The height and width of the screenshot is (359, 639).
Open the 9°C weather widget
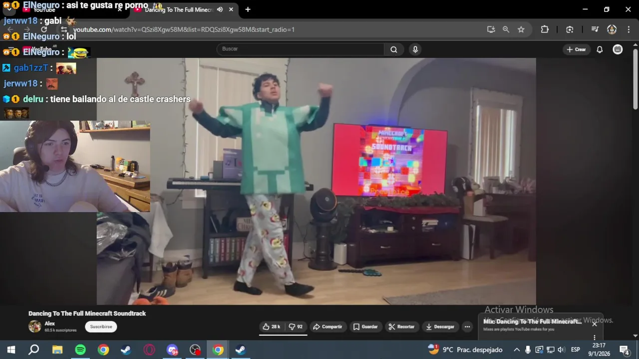click(x=465, y=350)
